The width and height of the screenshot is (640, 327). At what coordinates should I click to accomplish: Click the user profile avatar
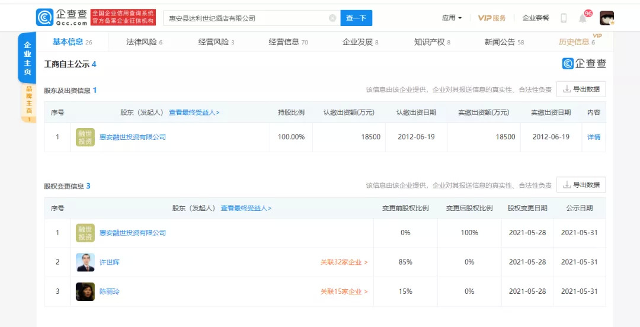tap(606, 18)
